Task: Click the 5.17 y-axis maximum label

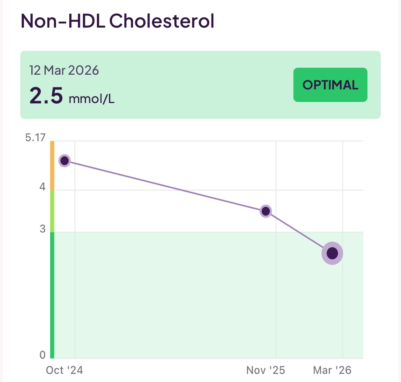Action: 36,138
